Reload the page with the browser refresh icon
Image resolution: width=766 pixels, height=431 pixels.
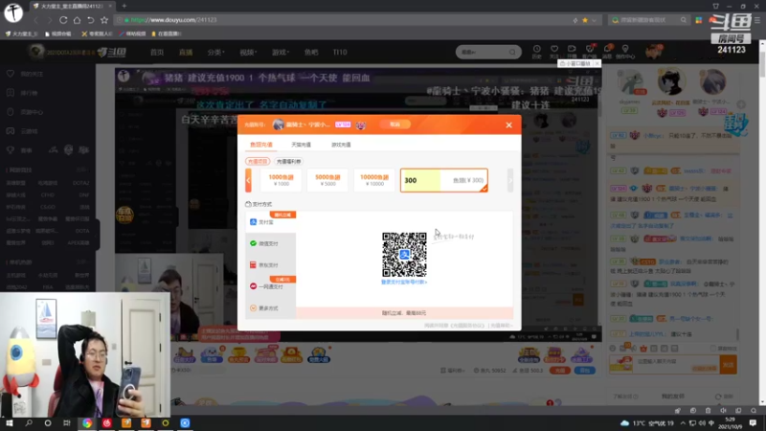click(x=63, y=20)
